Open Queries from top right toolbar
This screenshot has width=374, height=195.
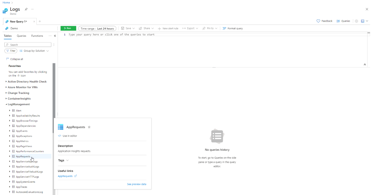(x=343, y=21)
